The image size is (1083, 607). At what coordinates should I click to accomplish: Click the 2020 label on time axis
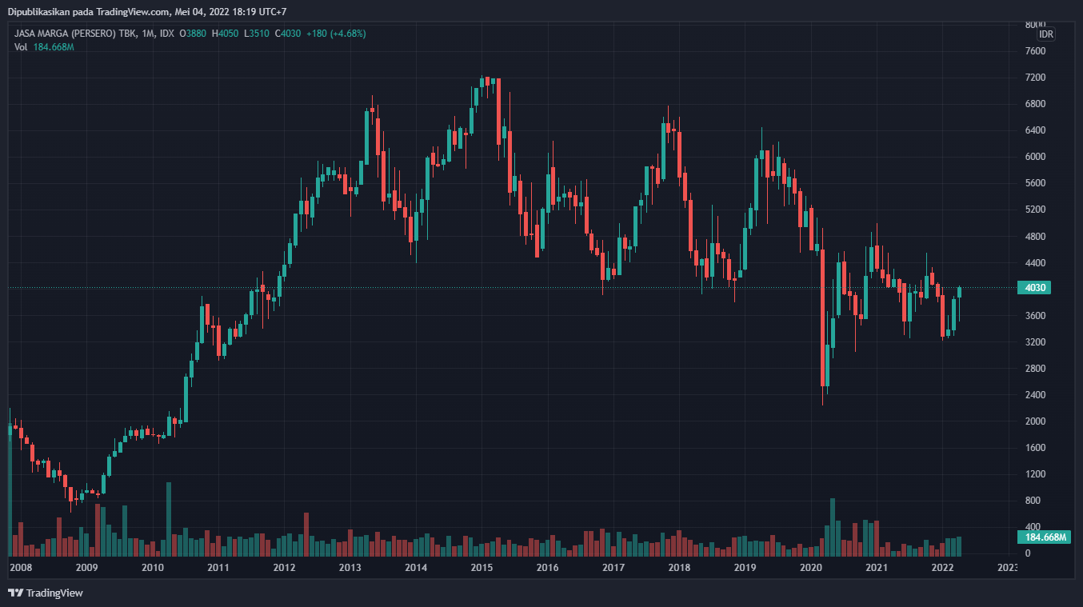[x=811, y=568]
